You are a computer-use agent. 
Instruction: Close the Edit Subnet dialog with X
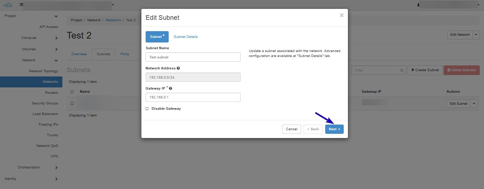click(x=342, y=15)
